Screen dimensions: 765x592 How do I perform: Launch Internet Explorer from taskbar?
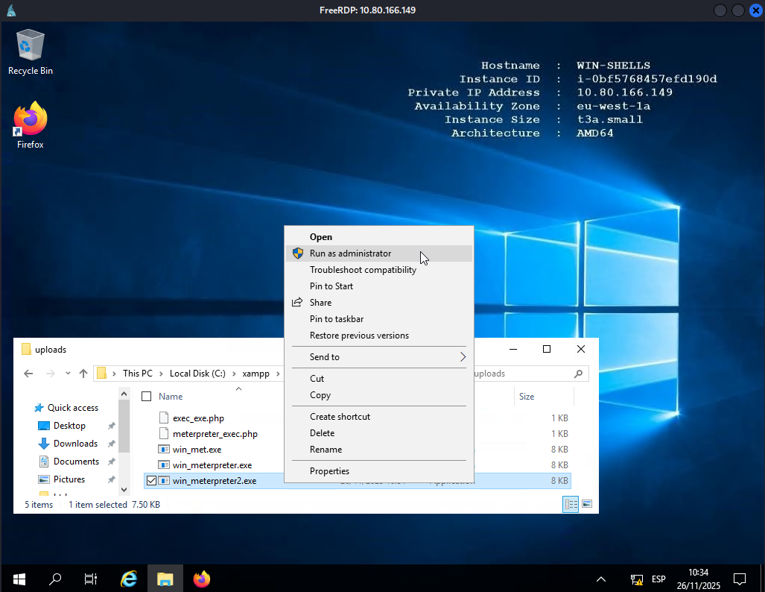tap(129, 579)
